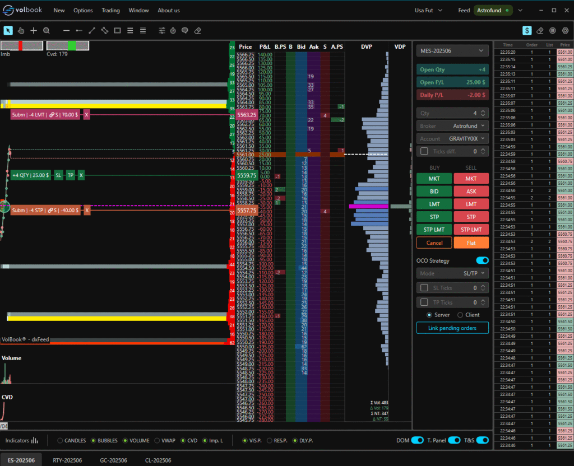Click the pause icon in top-right toolbar
This screenshot has width=574, height=466.
click(x=553, y=31)
